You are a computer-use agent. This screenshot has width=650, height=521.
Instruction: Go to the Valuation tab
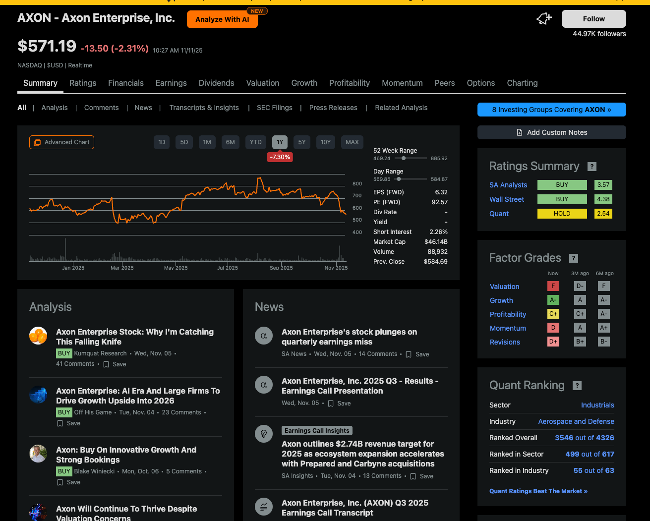pyautogui.click(x=263, y=83)
